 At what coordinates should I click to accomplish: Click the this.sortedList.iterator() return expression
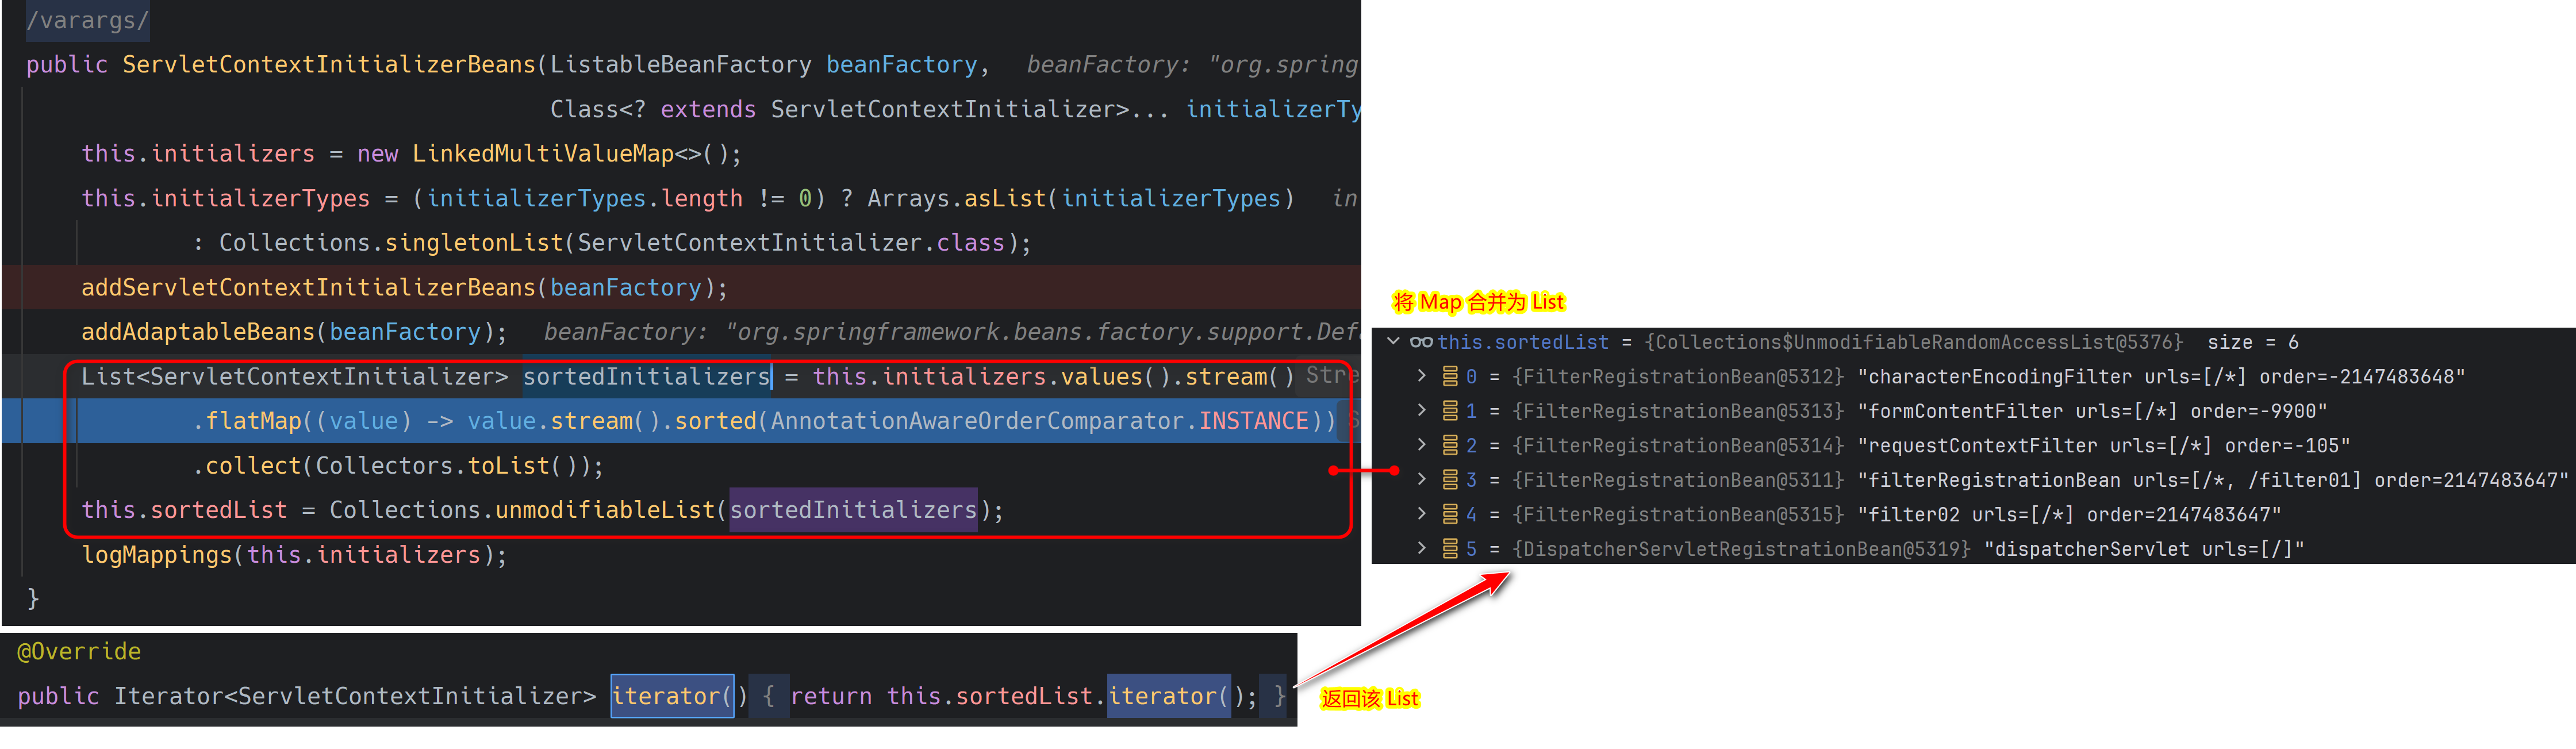pyautogui.click(x=1066, y=696)
